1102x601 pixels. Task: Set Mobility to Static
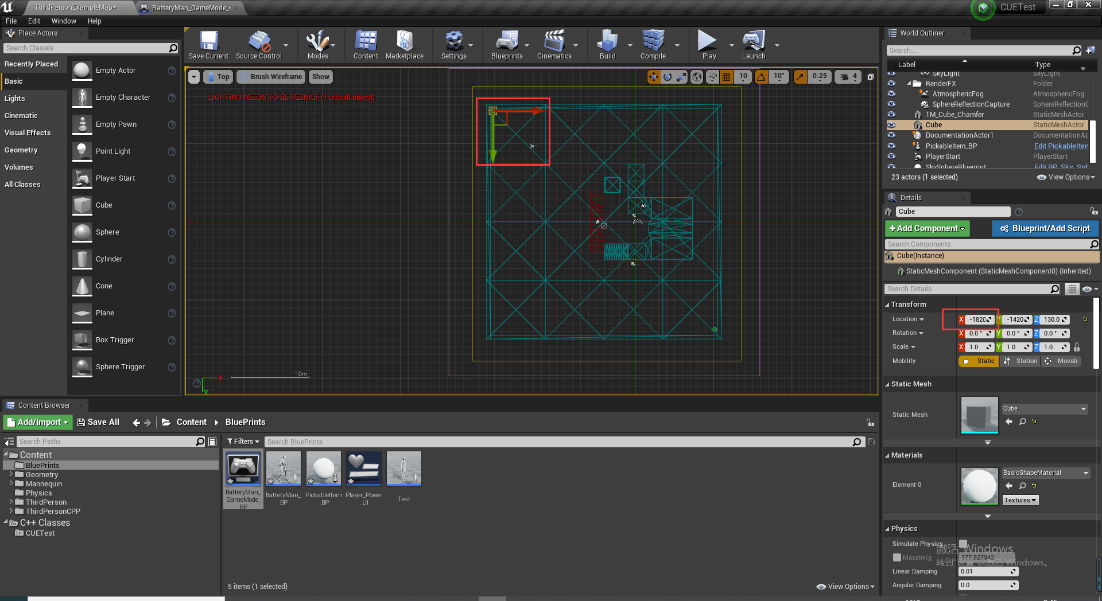pos(979,361)
